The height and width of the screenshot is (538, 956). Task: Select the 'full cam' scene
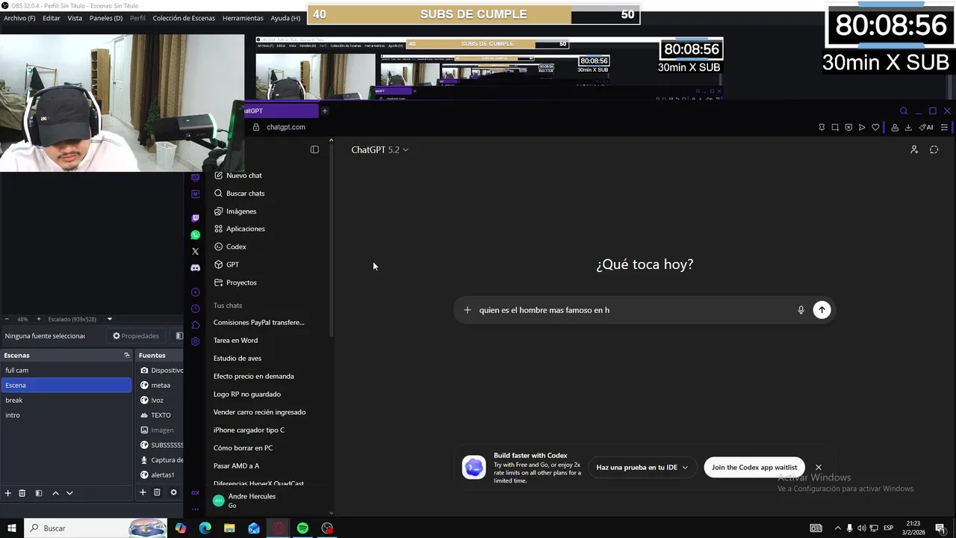point(66,371)
